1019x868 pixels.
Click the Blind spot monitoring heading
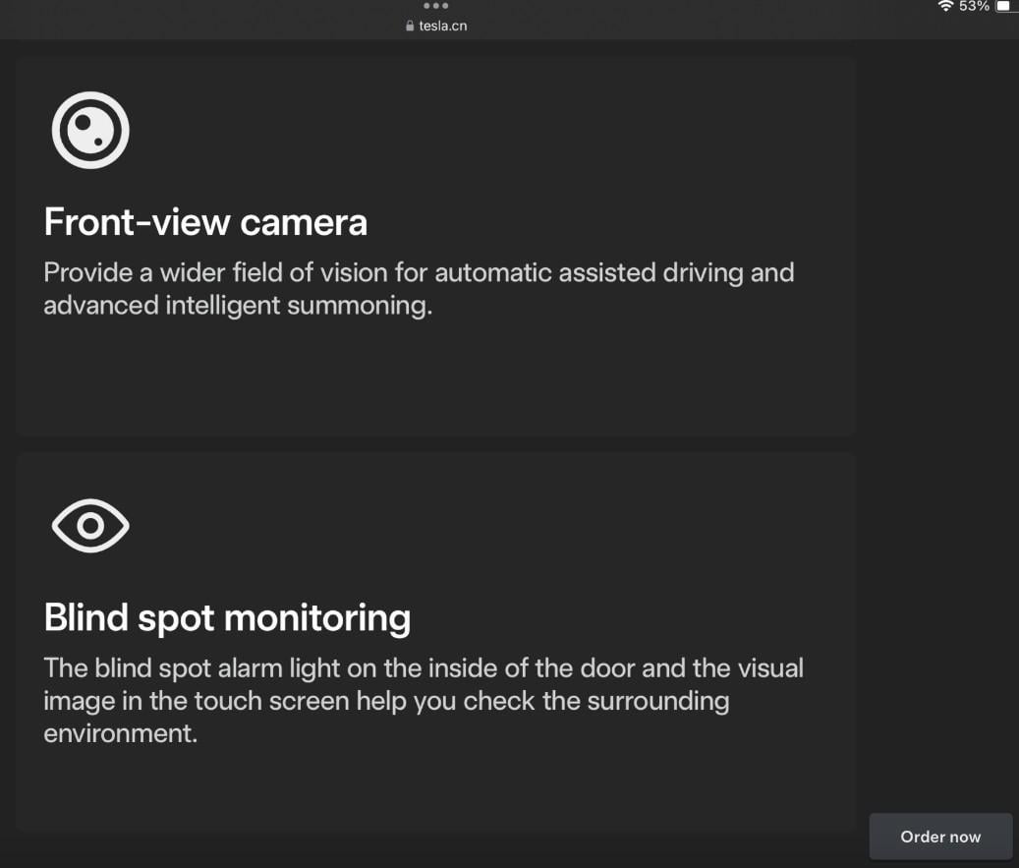[x=227, y=617]
